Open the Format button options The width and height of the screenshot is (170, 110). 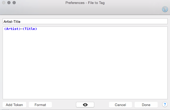point(40,105)
